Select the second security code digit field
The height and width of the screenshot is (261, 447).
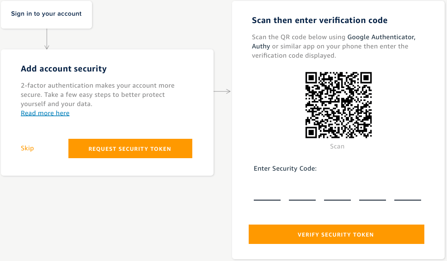click(302, 193)
